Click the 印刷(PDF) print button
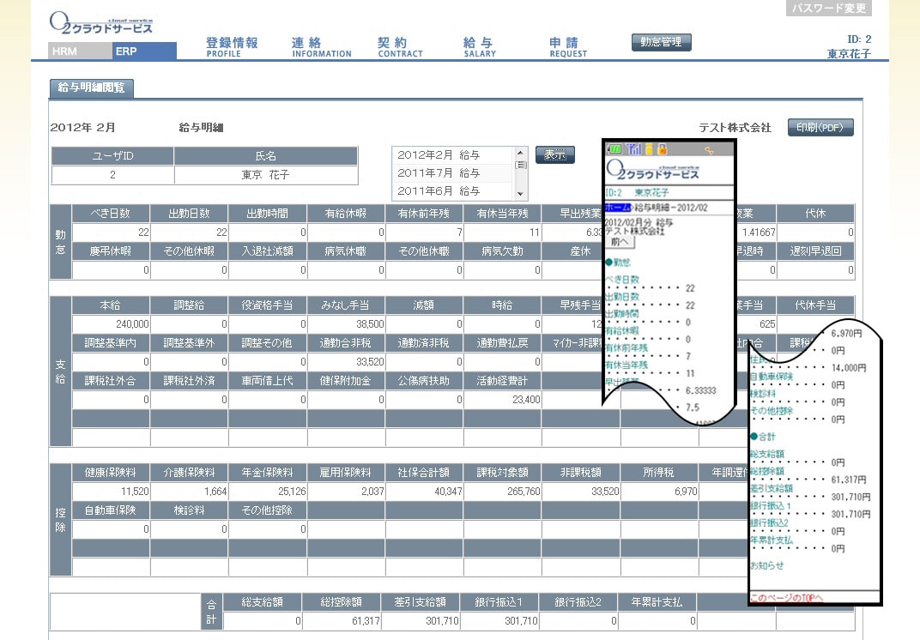The height and width of the screenshot is (640, 920). point(820,127)
